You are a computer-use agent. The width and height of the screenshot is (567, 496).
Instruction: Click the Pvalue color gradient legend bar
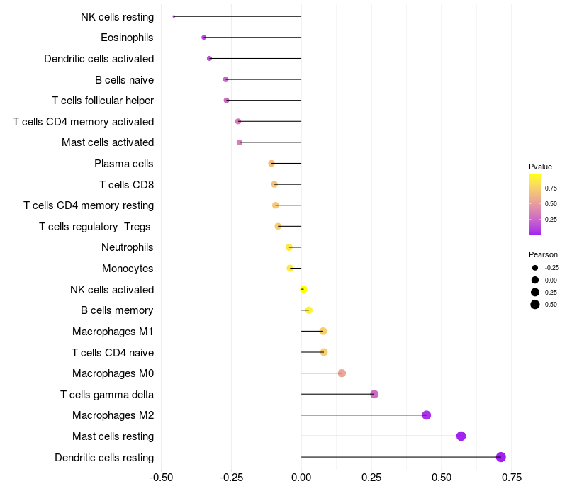(535, 205)
